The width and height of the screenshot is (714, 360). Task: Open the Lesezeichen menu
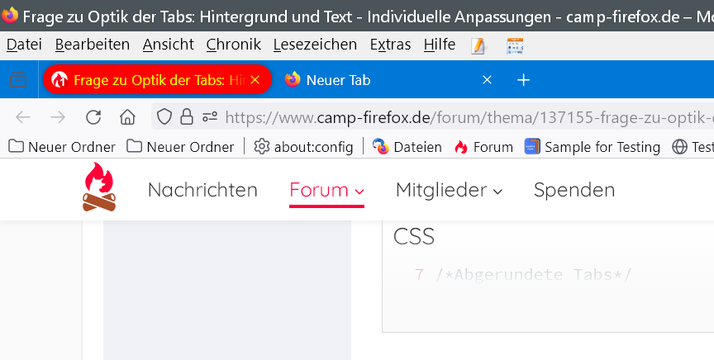tap(315, 45)
